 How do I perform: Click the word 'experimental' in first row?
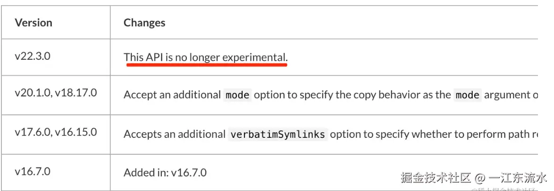pyautogui.click(x=255, y=57)
